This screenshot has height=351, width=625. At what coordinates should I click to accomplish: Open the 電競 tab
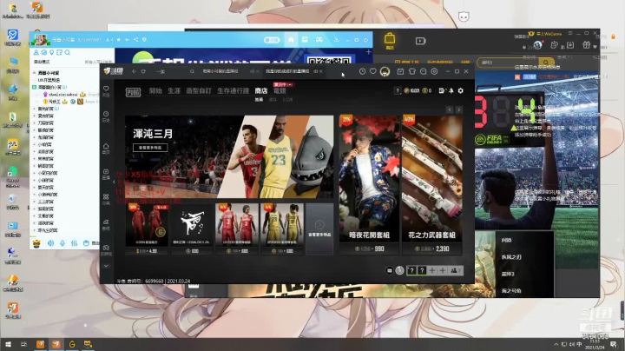click(280, 91)
